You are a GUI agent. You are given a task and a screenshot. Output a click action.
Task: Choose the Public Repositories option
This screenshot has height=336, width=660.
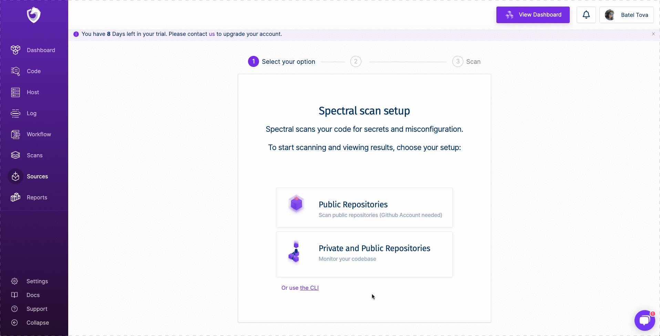(x=364, y=208)
